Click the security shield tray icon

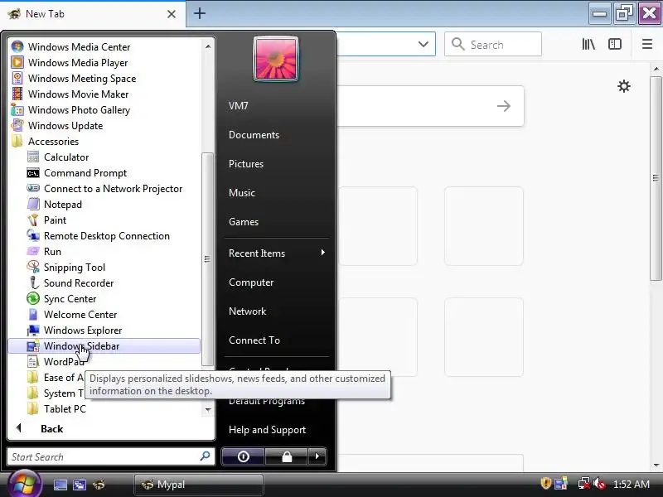pyautogui.click(x=546, y=483)
